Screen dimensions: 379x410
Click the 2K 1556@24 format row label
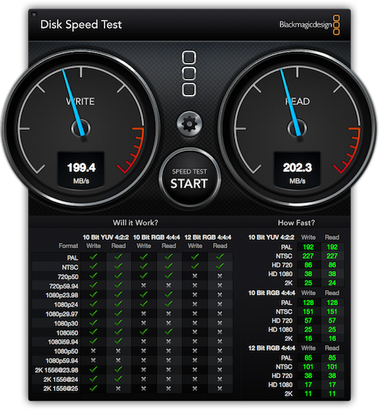(x=61, y=380)
